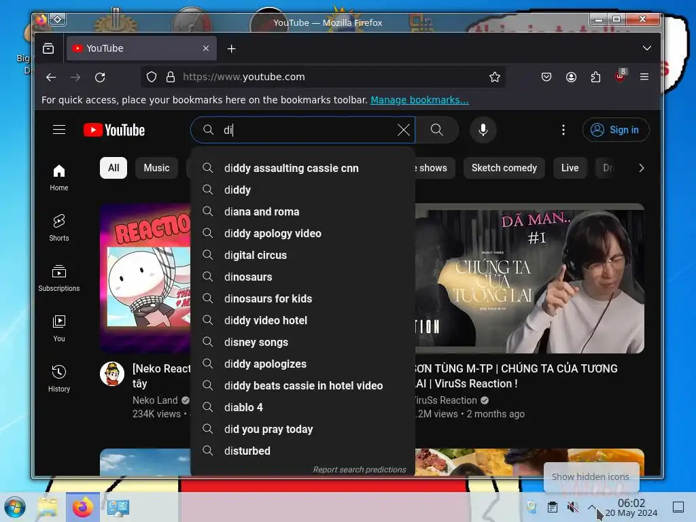The image size is (696, 522).
Task: Select the All filter chip
Action: 114,168
